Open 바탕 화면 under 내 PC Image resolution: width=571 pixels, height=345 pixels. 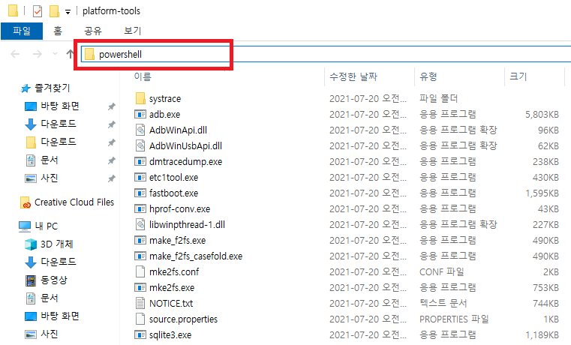(x=60, y=316)
